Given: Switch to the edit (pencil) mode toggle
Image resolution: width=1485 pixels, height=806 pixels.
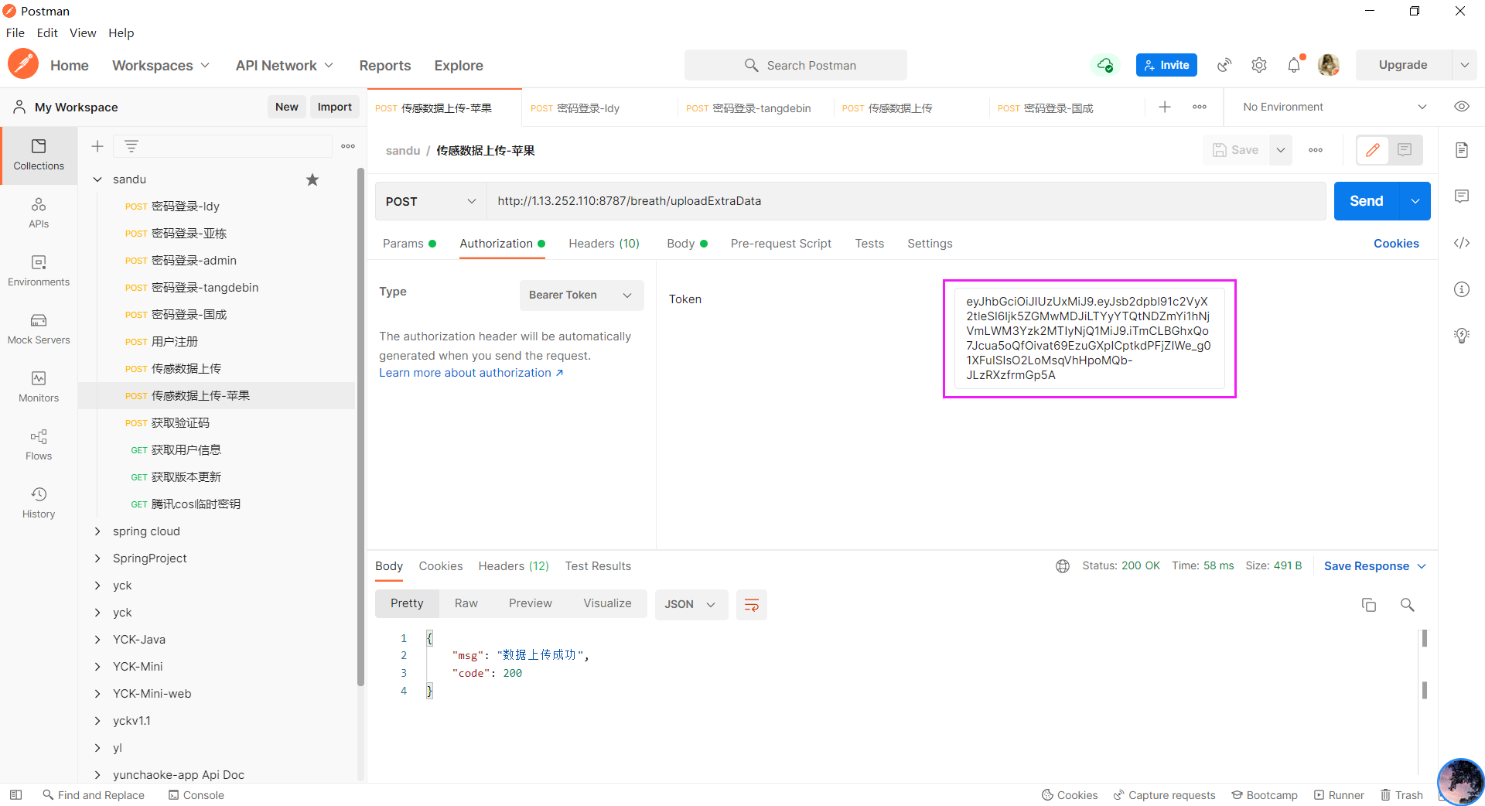Looking at the screenshot, I should [x=1373, y=150].
